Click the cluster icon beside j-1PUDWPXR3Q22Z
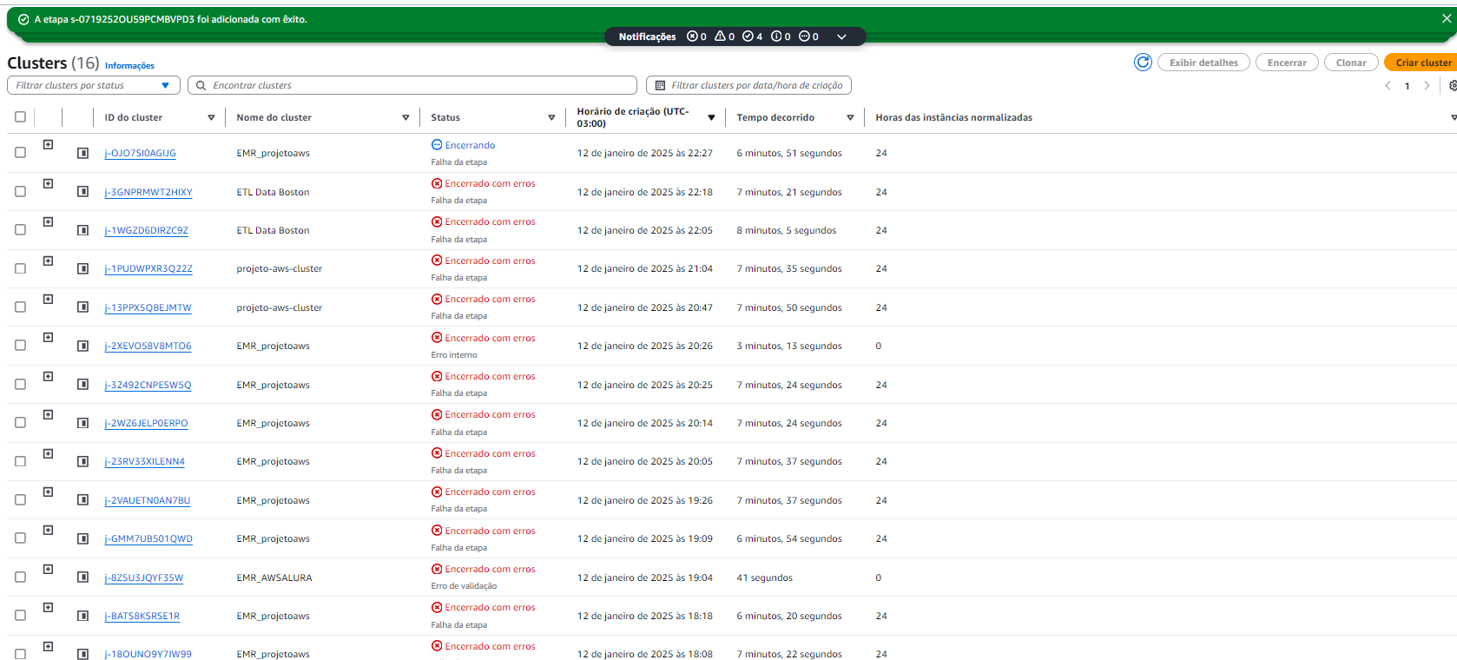The height and width of the screenshot is (660, 1457). pos(82,268)
